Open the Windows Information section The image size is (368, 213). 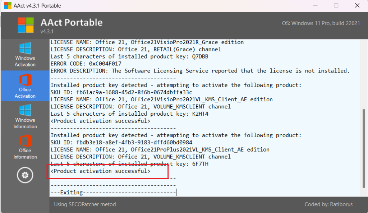point(25,117)
